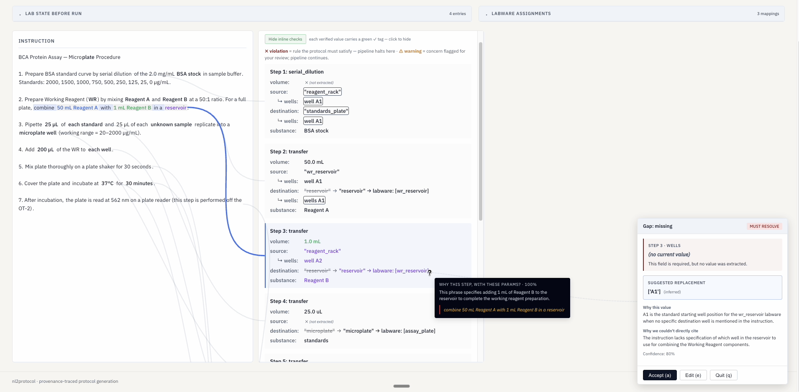Viewport: 799px width, 392px height.
Task: Click the 50.0 mL volume in Step 2
Action: coord(314,162)
